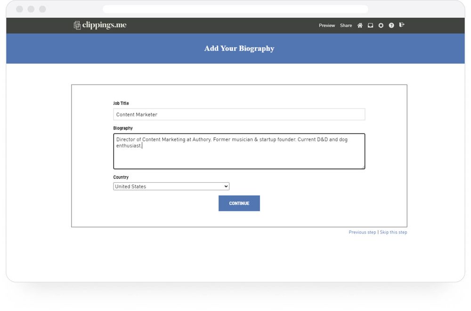Click the Biography text area
471x311 pixels.
tap(239, 151)
